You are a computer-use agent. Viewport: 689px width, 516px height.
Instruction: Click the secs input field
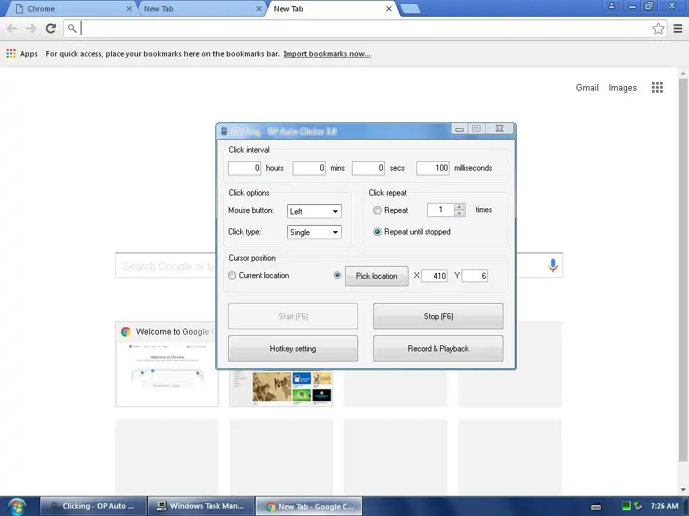click(368, 168)
